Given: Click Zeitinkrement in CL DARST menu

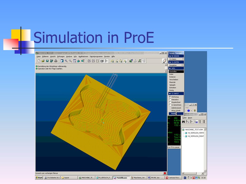Looking at the screenshot, I should (x=176, y=108).
